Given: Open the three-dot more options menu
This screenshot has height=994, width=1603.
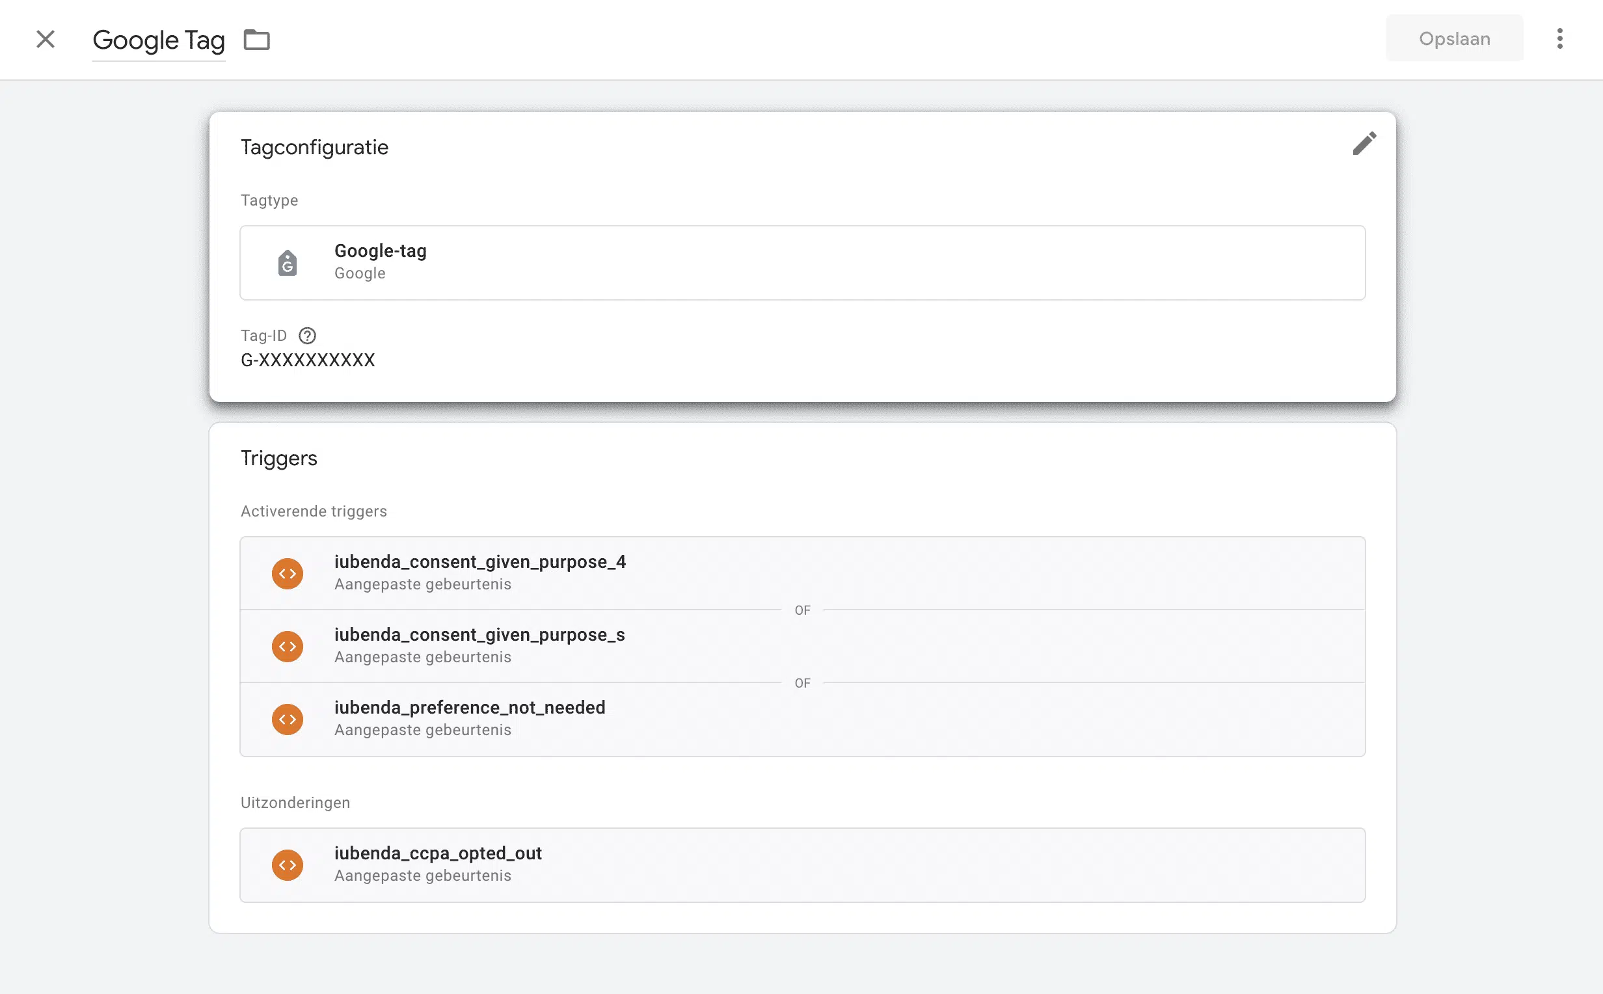Looking at the screenshot, I should [x=1559, y=38].
